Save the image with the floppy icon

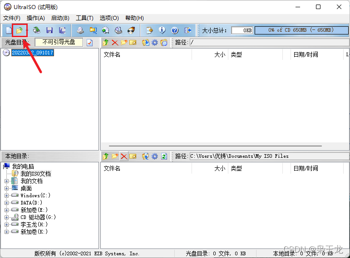tap(49, 30)
